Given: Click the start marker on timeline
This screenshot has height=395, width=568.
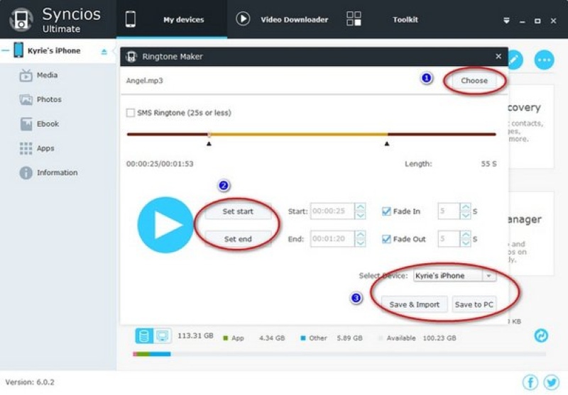Looking at the screenshot, I should tap(209, 143).
